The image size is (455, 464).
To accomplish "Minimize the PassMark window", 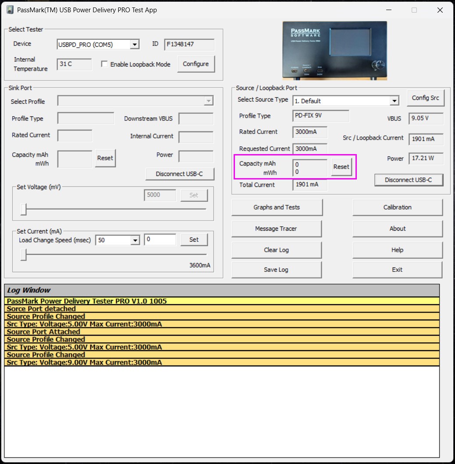I will pyautogui.click(x=389, y=10).
